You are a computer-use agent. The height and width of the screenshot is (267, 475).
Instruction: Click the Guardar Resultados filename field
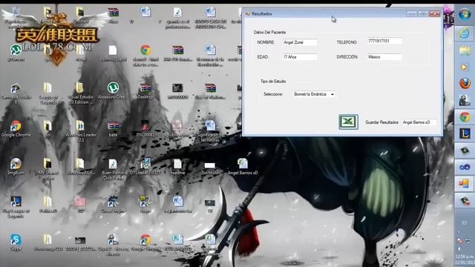tap(419, 122)
